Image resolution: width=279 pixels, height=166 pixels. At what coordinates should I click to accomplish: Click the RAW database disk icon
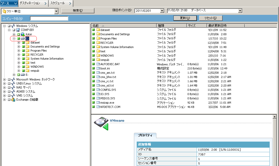click(23, 34)
